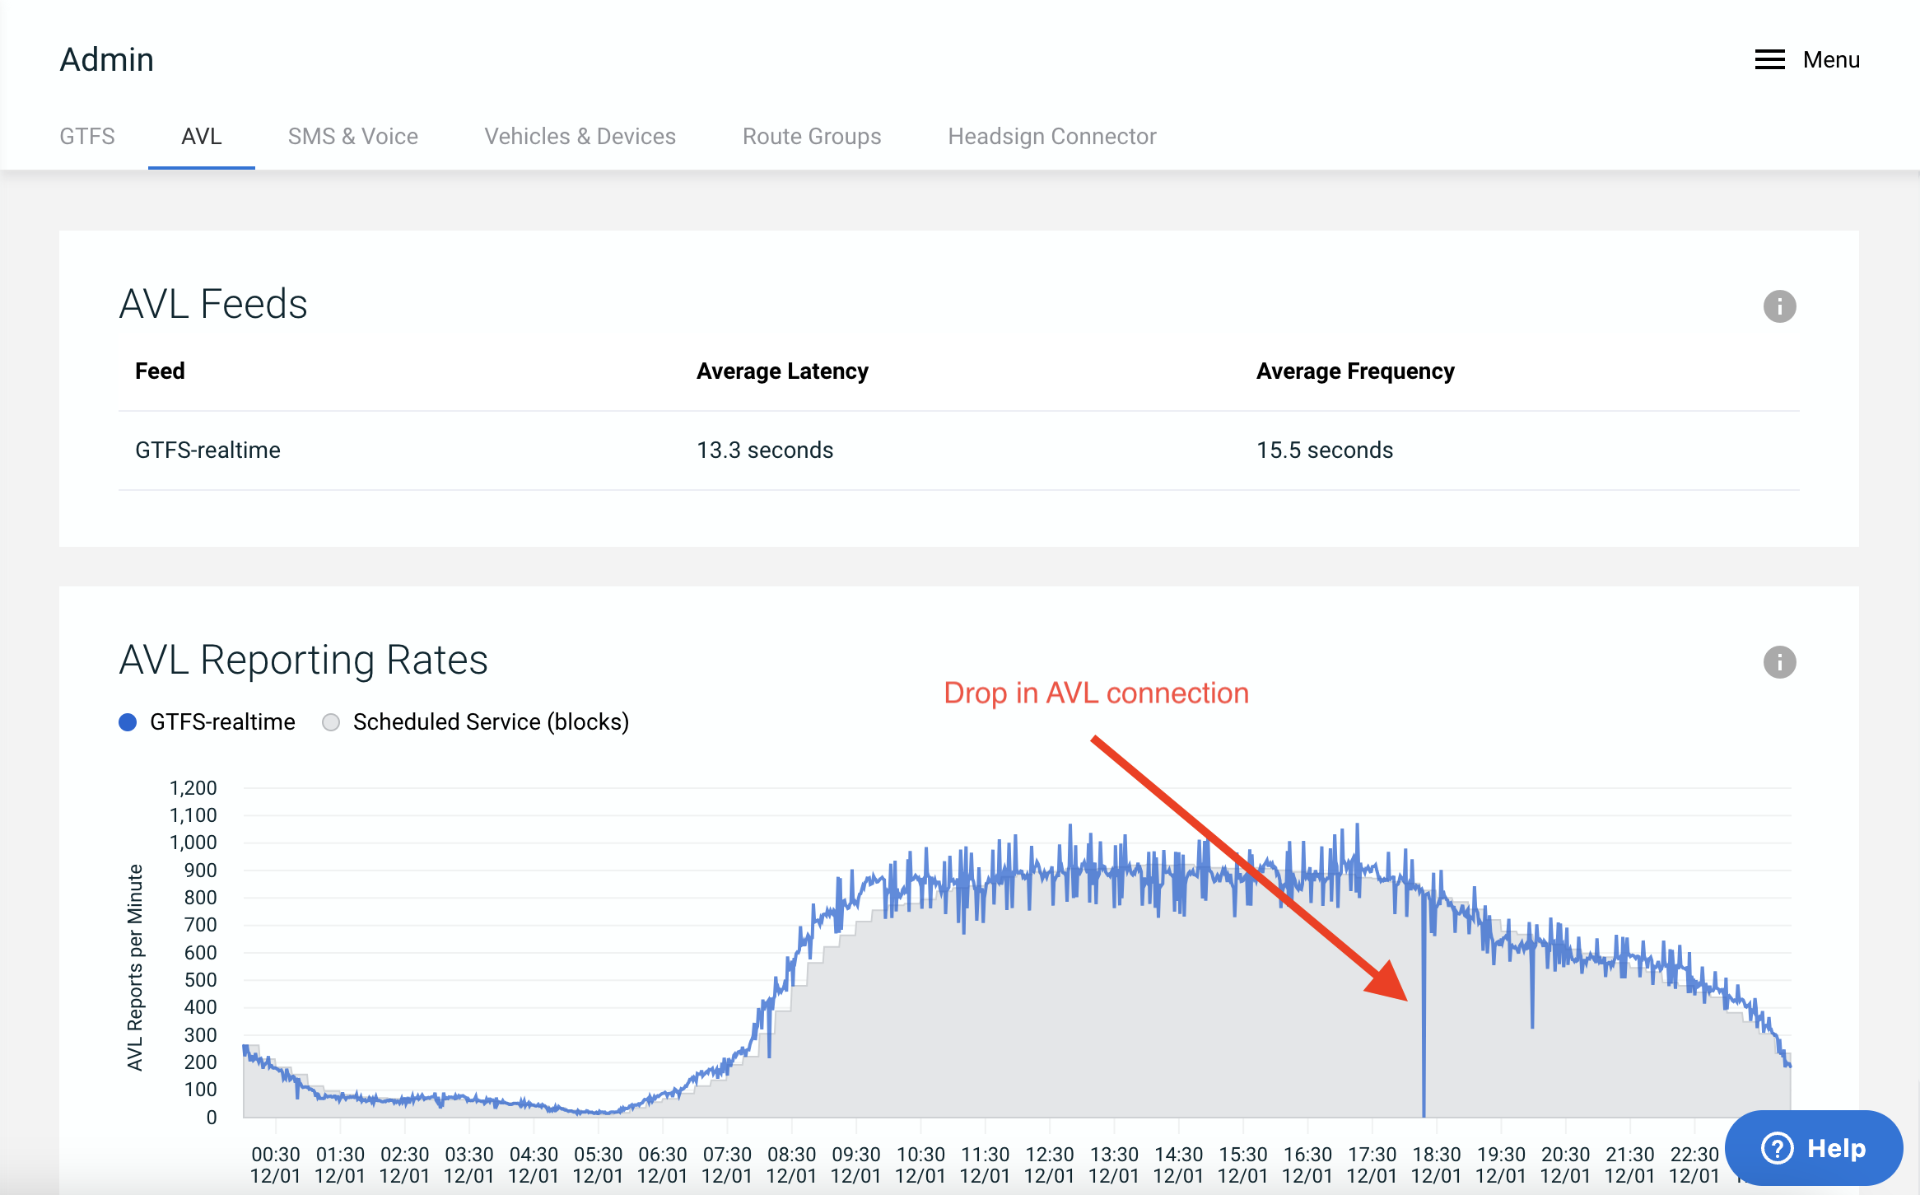Toggle the Scheduled Service (blocks) legend series

(x=476, y=722)
